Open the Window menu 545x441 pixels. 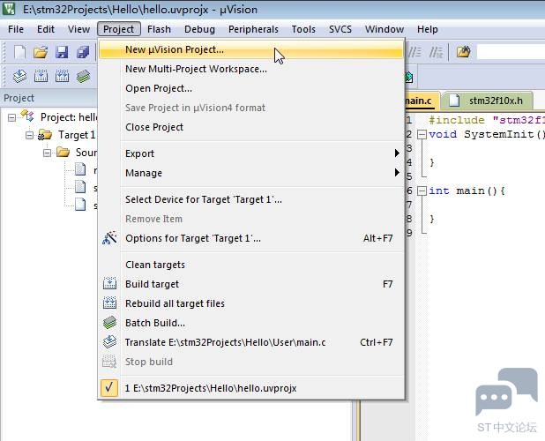[384, 29]
